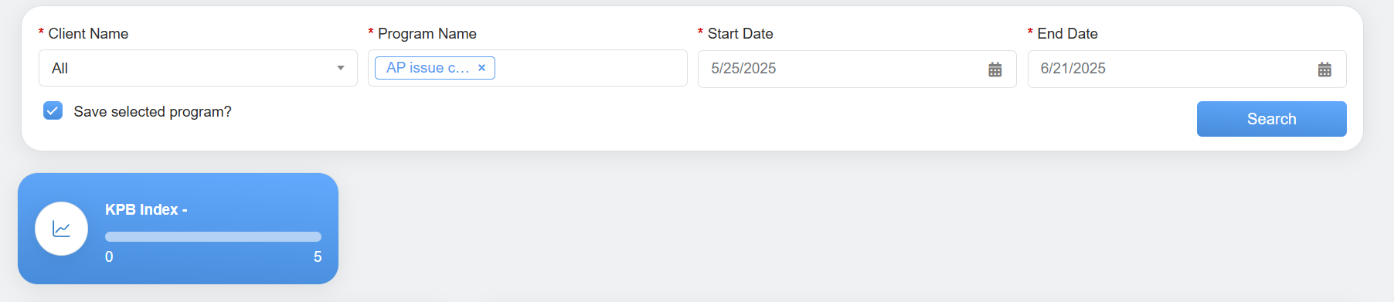Remove the AP issue program tag
The width and height of the screenshot is (1394, 302).
click(481, 68)
